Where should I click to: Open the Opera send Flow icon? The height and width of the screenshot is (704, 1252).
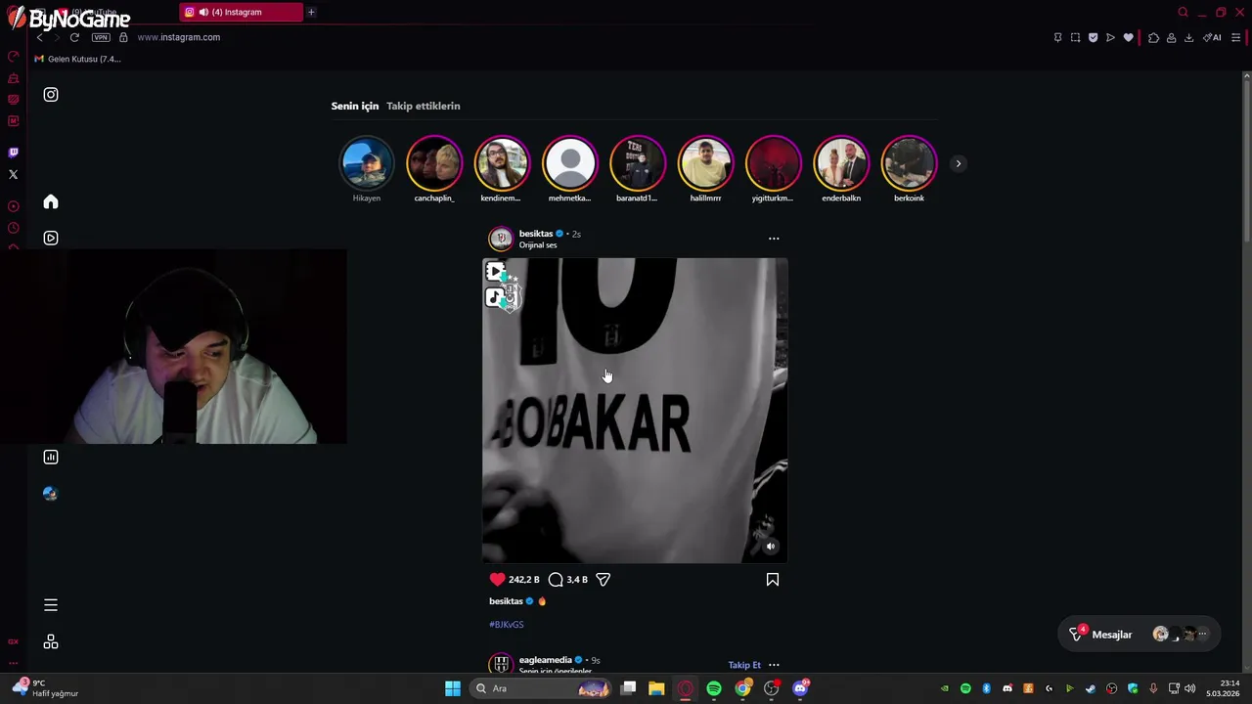[x=1110, y=37]
